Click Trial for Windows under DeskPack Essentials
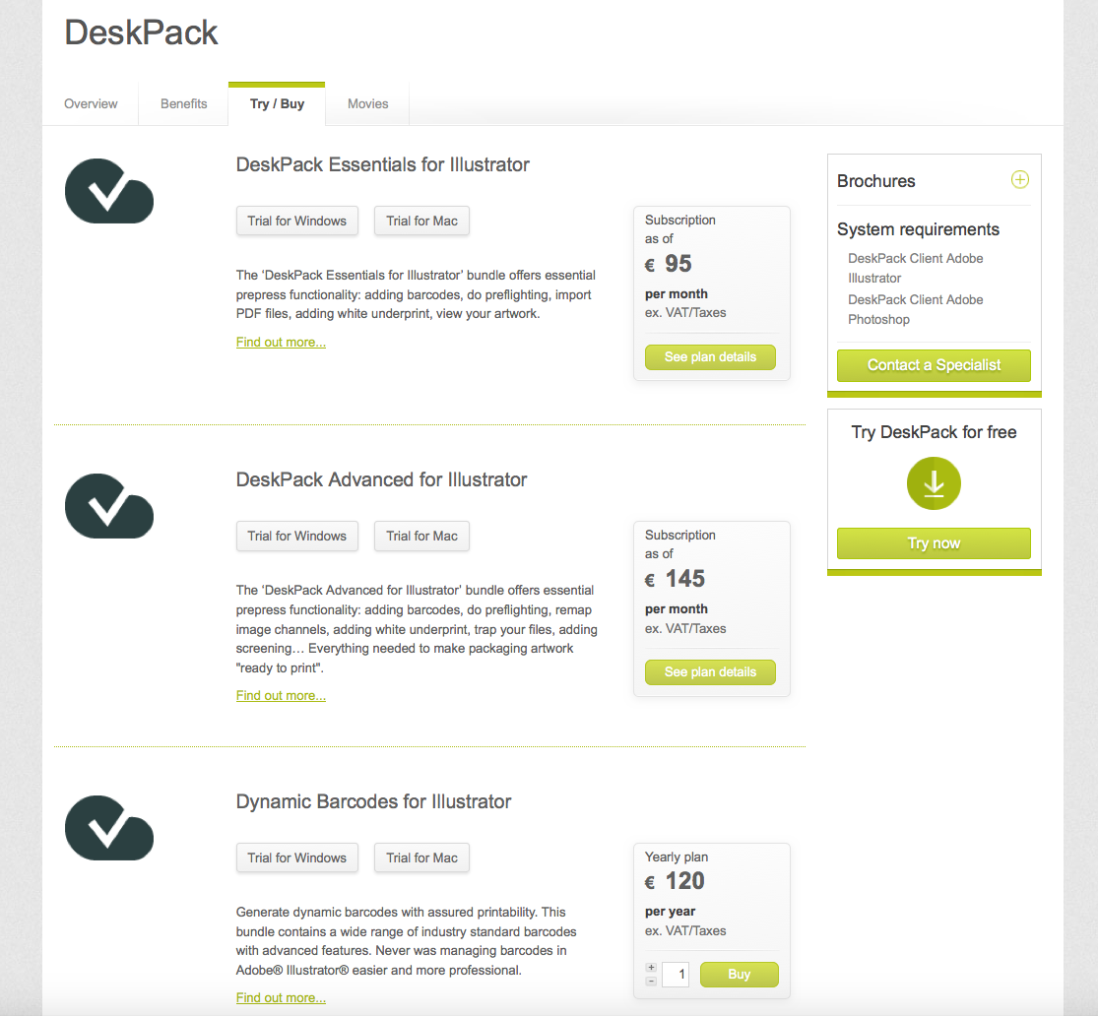The image size is (1098, 1016). click(296, 221)
